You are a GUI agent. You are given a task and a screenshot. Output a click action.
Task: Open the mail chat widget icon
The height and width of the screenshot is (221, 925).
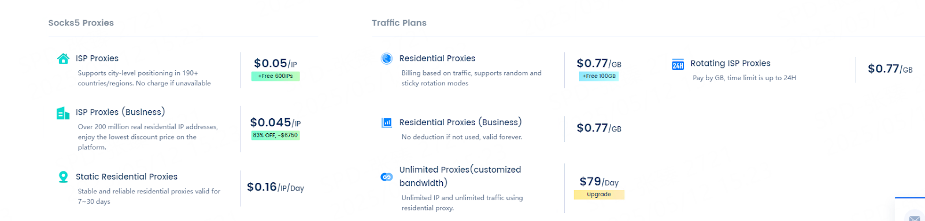(915, 218)
